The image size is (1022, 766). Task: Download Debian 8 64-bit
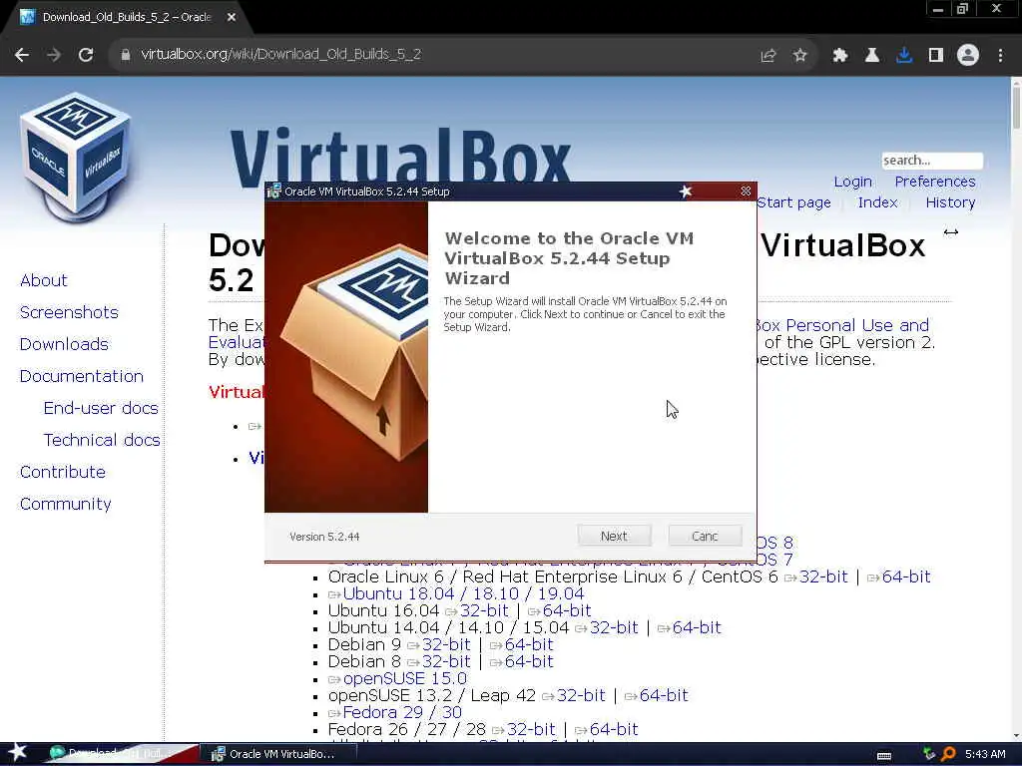click(529, 662)
